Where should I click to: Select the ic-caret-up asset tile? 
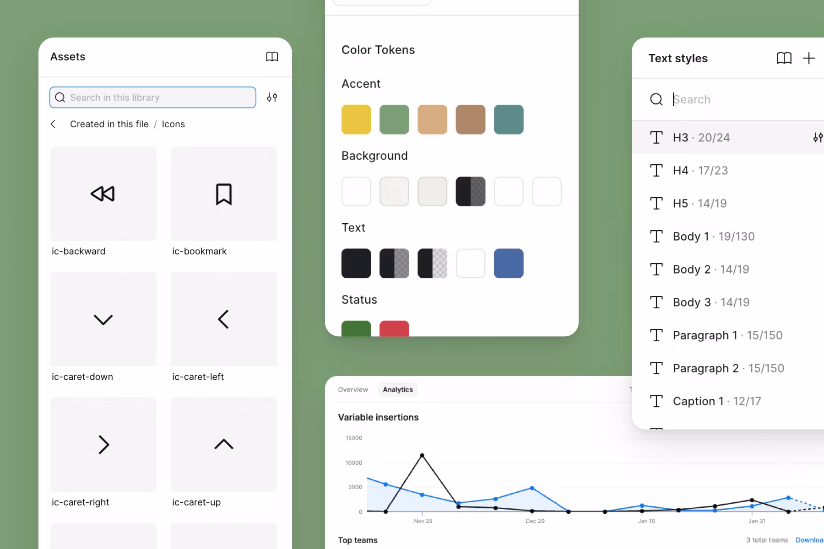pyautogui.click(x=223, y=444)
